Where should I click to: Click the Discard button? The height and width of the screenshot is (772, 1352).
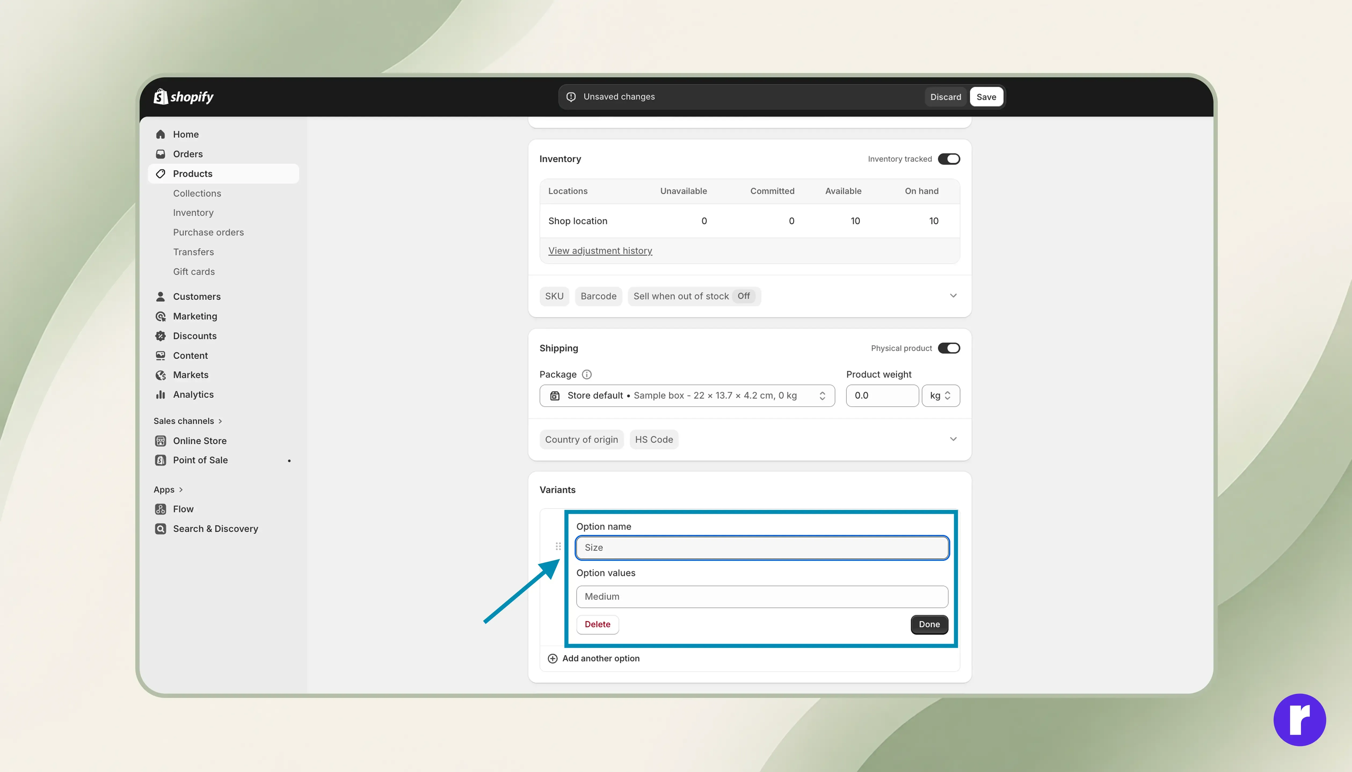coord(945,97)
